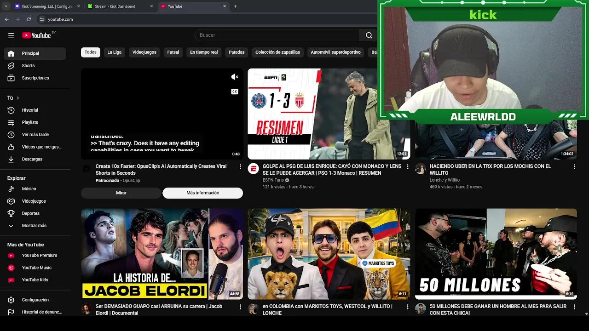
Task: Open Ver más tarde in the sidebar
Action: [x=35, y=135]
